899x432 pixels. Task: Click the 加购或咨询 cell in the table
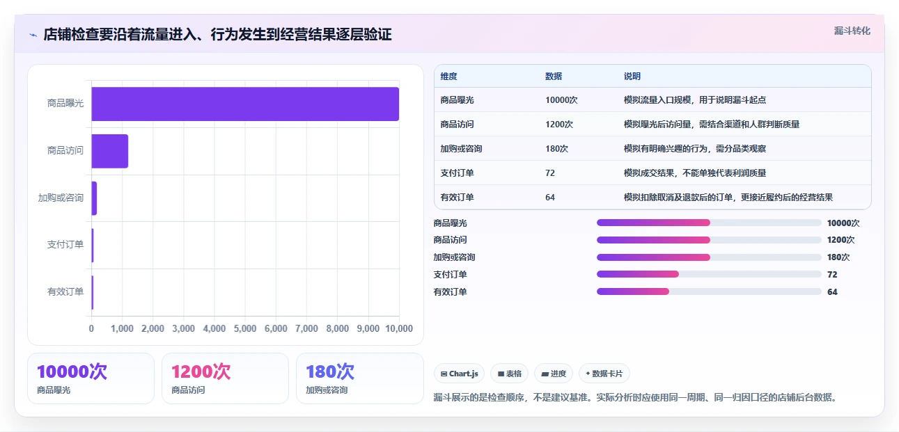[x=462, y=149]
